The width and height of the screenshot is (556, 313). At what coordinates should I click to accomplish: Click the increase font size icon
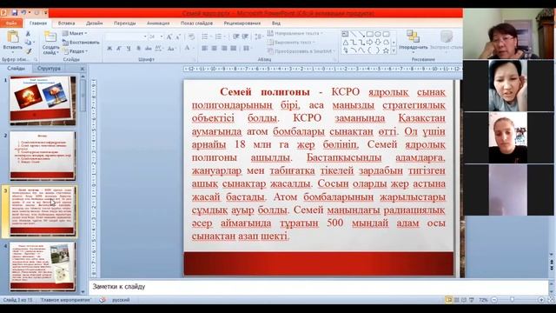[x=169, y=37]
